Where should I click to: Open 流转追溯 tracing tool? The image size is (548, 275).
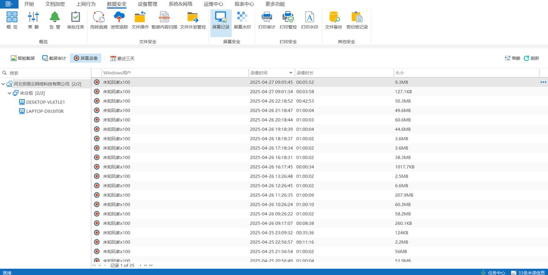tap(98, 20)
